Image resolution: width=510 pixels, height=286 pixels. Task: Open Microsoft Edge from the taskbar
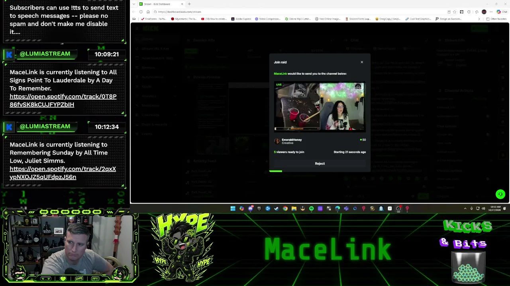(x=337, y=209)
